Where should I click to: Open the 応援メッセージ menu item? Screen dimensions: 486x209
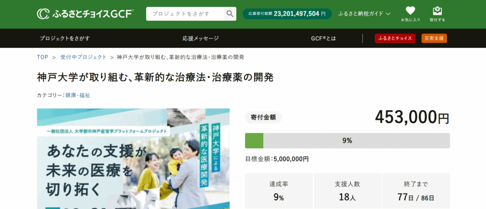[201, 38]
